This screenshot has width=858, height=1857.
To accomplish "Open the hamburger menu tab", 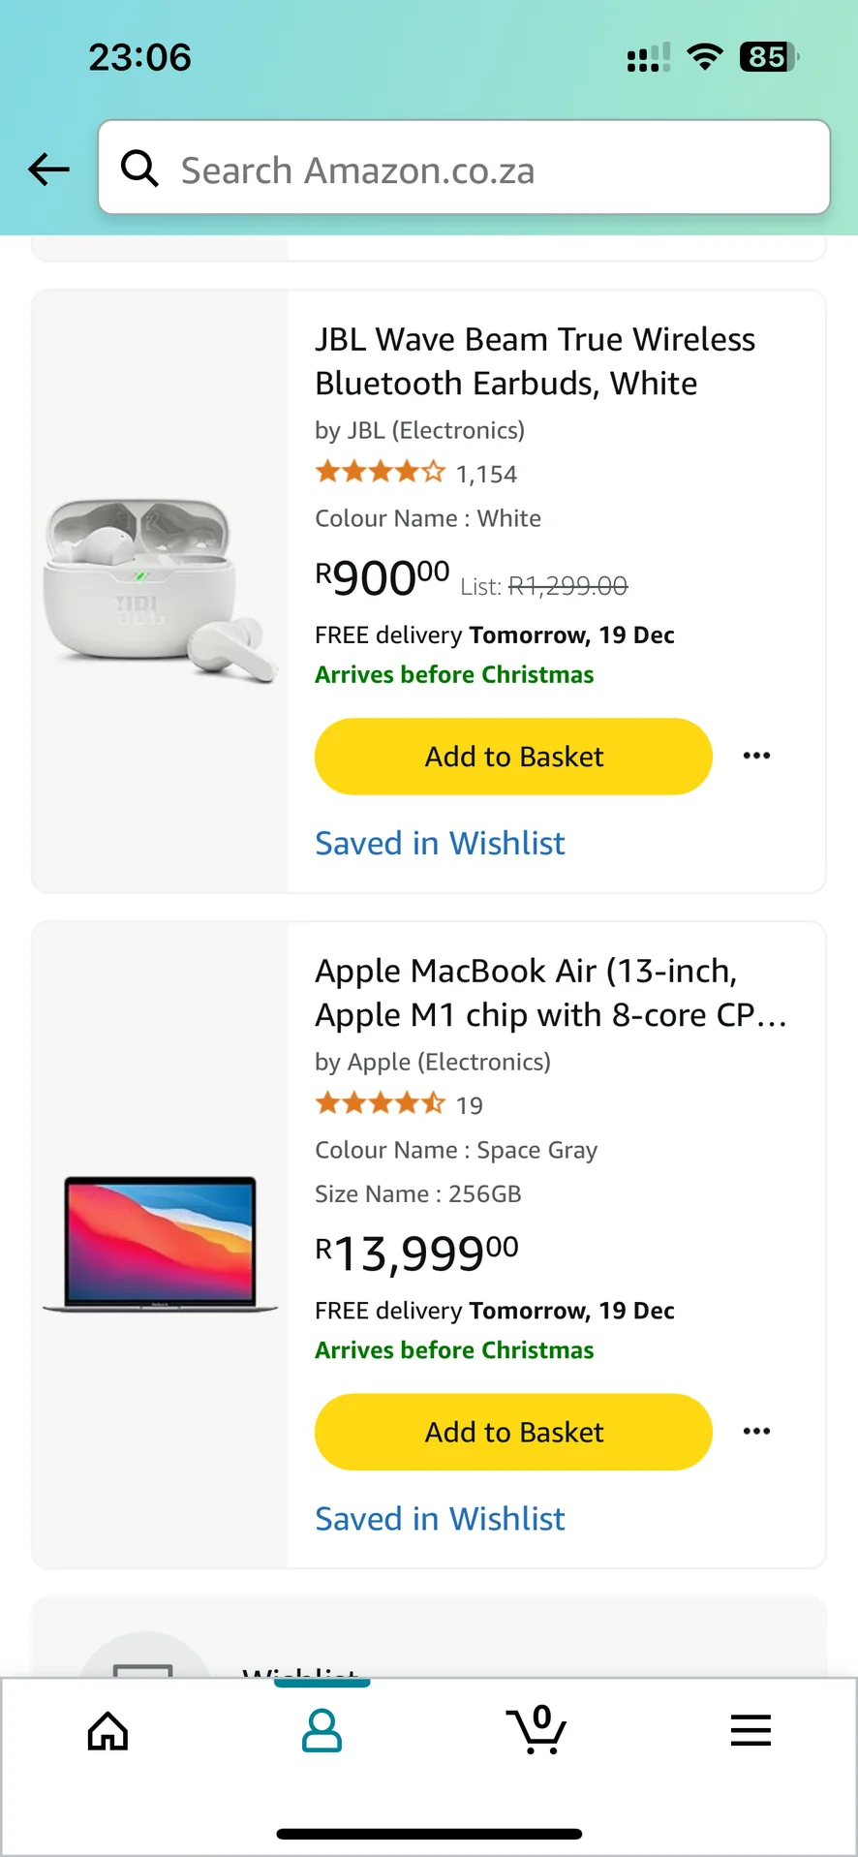I will pos(751,1730).
